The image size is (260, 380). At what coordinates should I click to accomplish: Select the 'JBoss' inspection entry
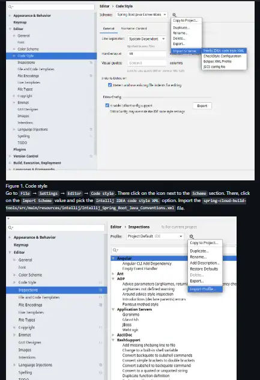(127, 325)
